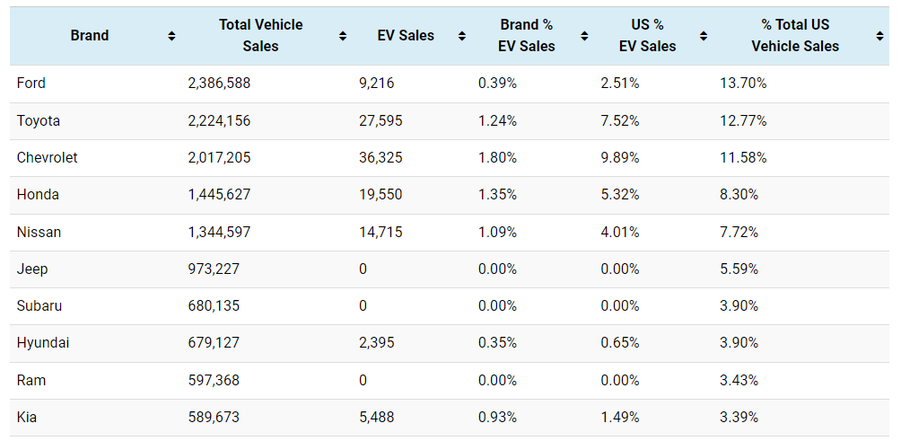Click sort arrows for US % EV Sales

pos(704,36)
